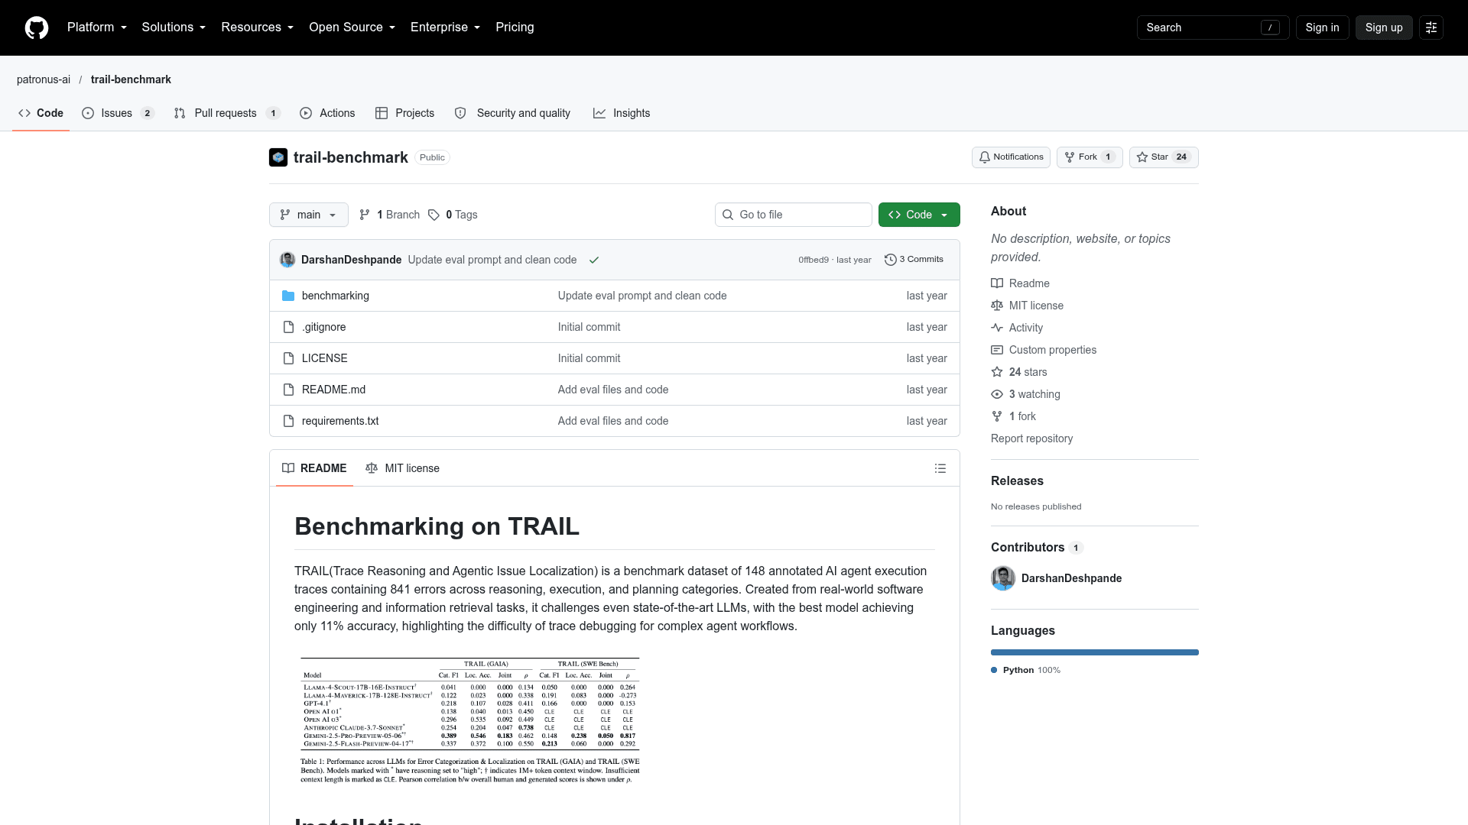Image resolution: width=1468 pixels, height=825 pixels.
Task: Expand the Open Source menu
Action: [352, 27]
